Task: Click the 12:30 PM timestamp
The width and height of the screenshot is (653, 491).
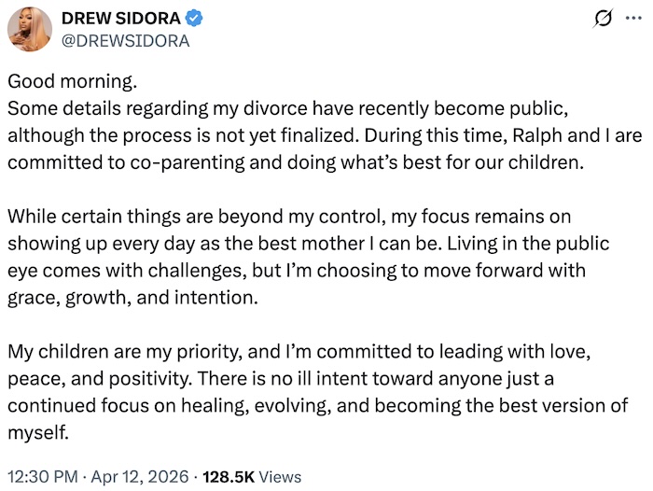Action: click(42, 475)
